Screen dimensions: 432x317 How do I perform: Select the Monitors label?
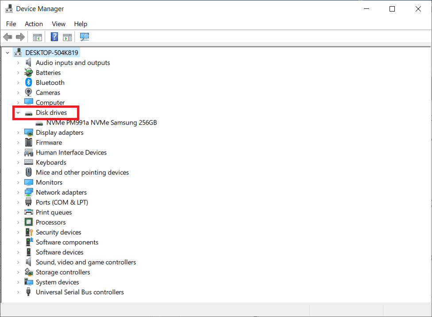tap(49, 182)
